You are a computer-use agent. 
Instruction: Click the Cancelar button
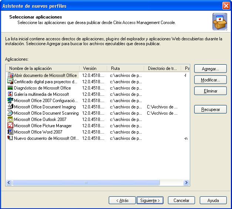[181, 200]
